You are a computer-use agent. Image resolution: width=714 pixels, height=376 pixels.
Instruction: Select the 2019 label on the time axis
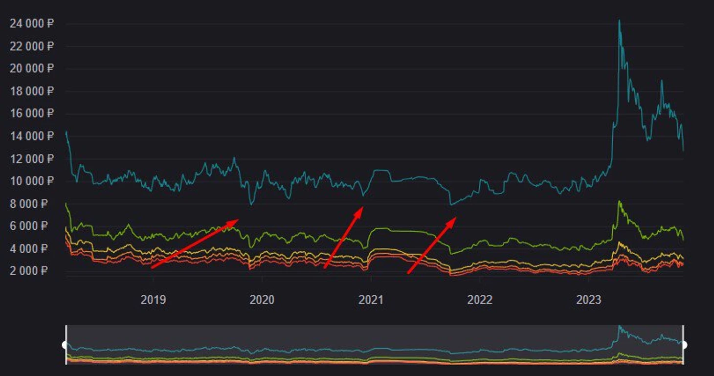point(153,300)
